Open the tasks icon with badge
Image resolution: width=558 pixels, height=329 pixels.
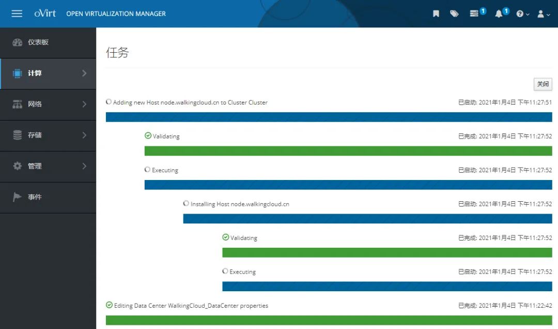474,13
